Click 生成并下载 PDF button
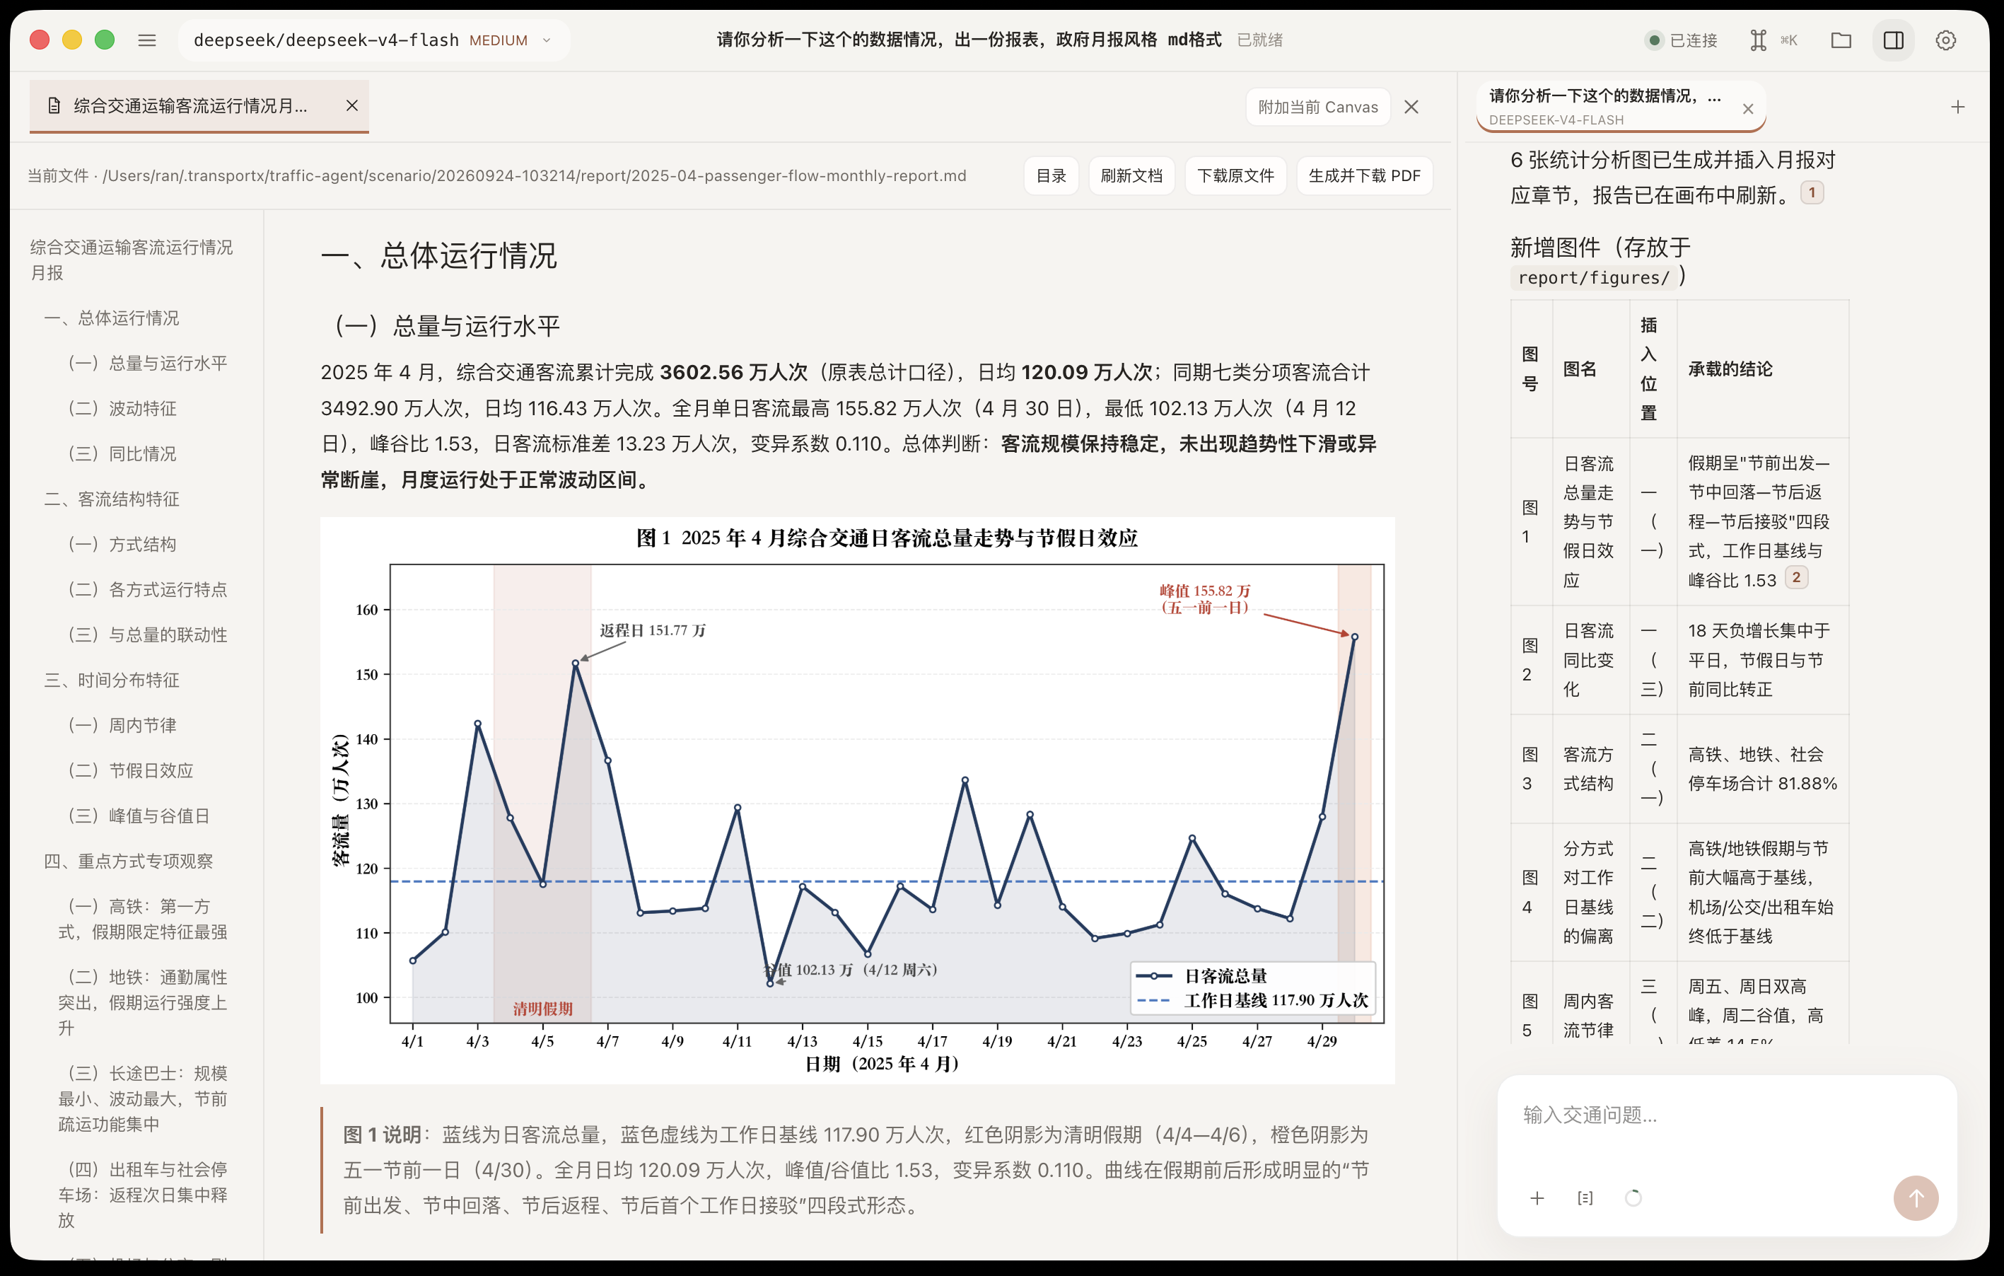The height and width of the screenshot is (1276, 2004). coord(1364,175)
